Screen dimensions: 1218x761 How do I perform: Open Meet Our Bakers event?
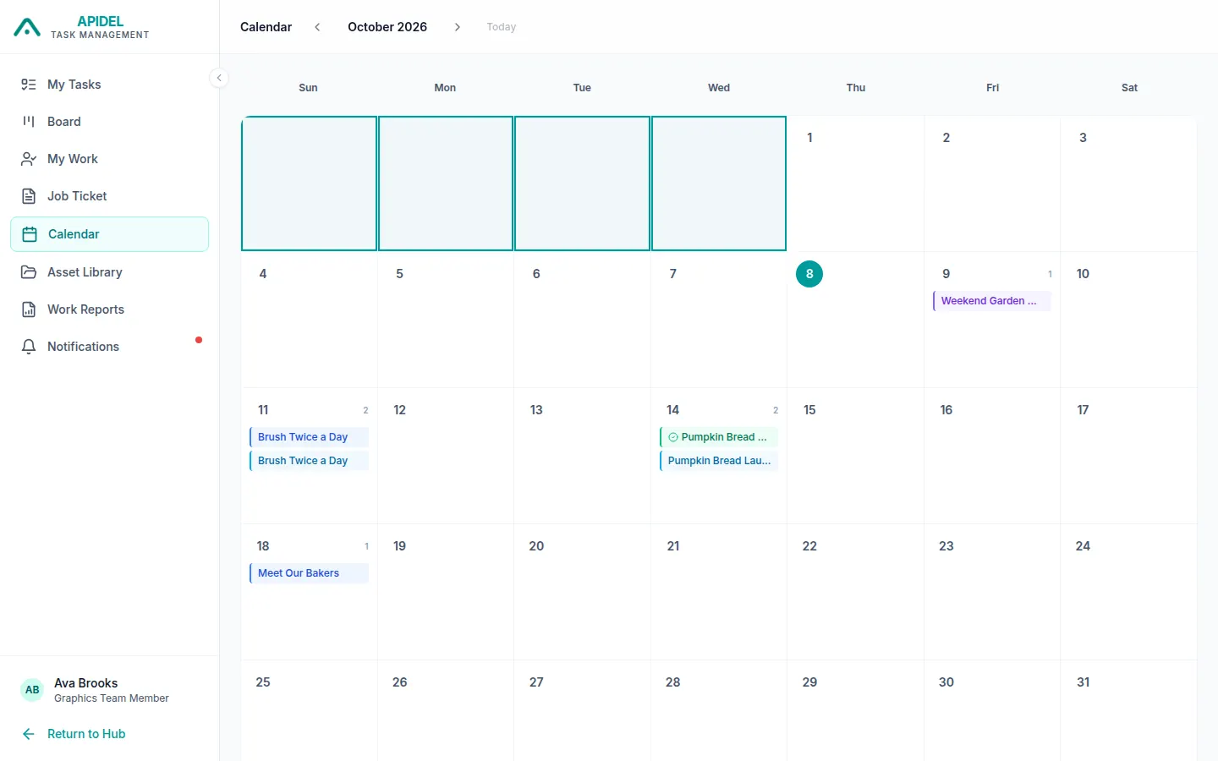coord(309,573)
